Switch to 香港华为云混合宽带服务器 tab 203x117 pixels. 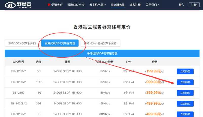(x=100, y=43)
